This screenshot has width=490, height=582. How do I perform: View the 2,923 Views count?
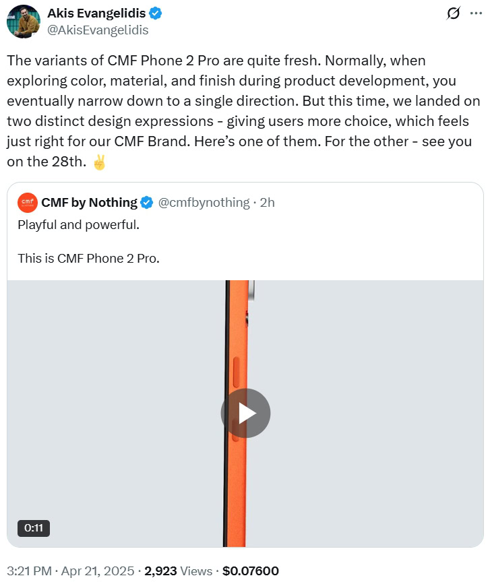click(x=178, y=571)
